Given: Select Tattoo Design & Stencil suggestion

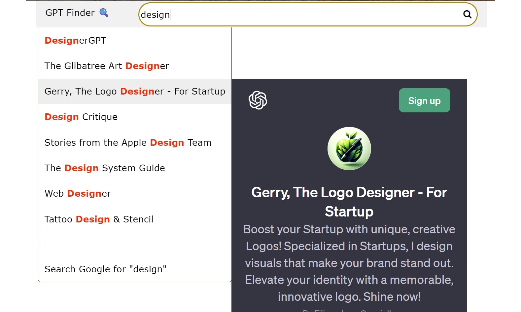Looking at the screenshot, I should pyautogui.click(x=135, y=219).
